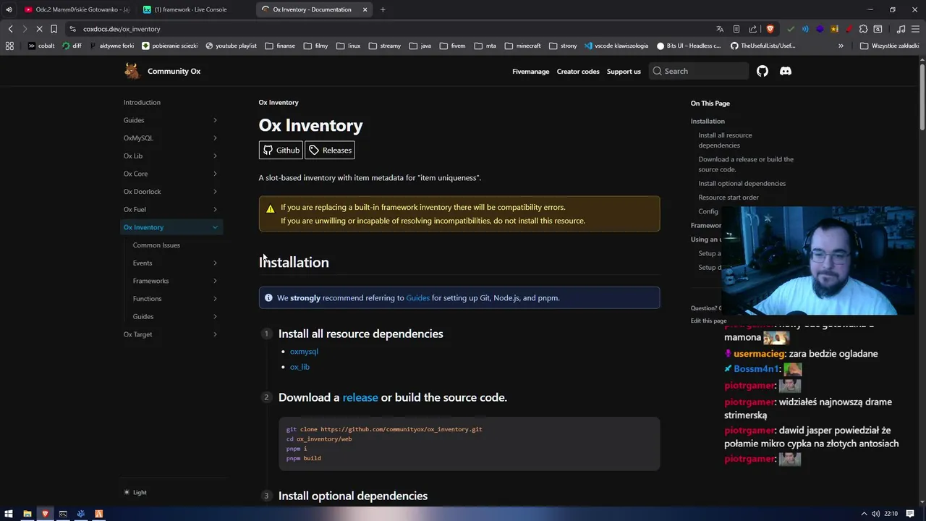
Task: Bookmark this page with the bookmark icon
Action: tap(54, 29)
